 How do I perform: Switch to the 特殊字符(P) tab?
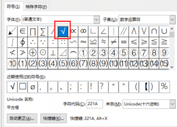pyautogui.click(x=36, y=7)
